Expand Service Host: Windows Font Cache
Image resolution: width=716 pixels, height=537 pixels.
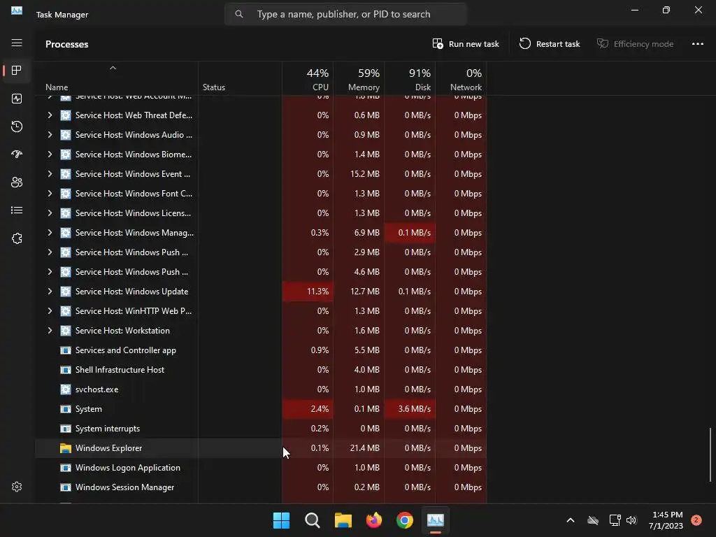coord(50,194)
